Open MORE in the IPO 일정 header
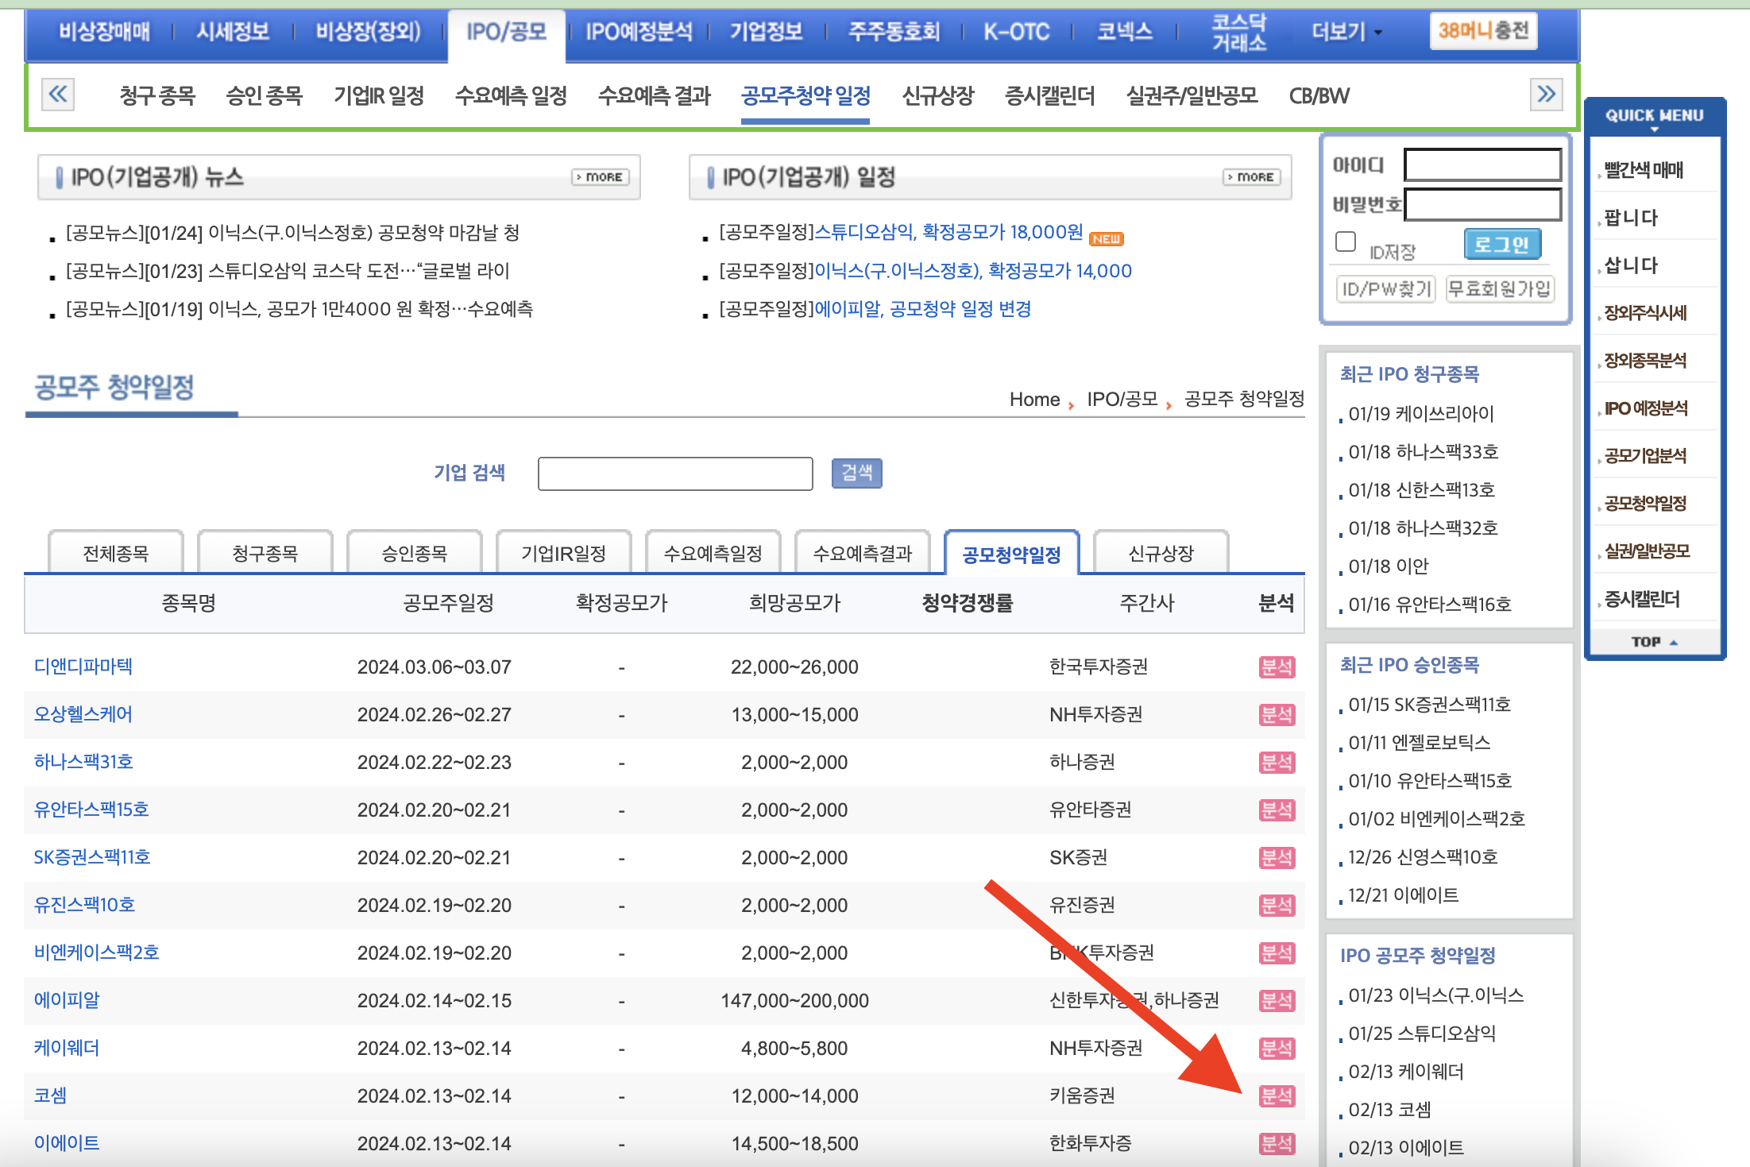 1252,176
